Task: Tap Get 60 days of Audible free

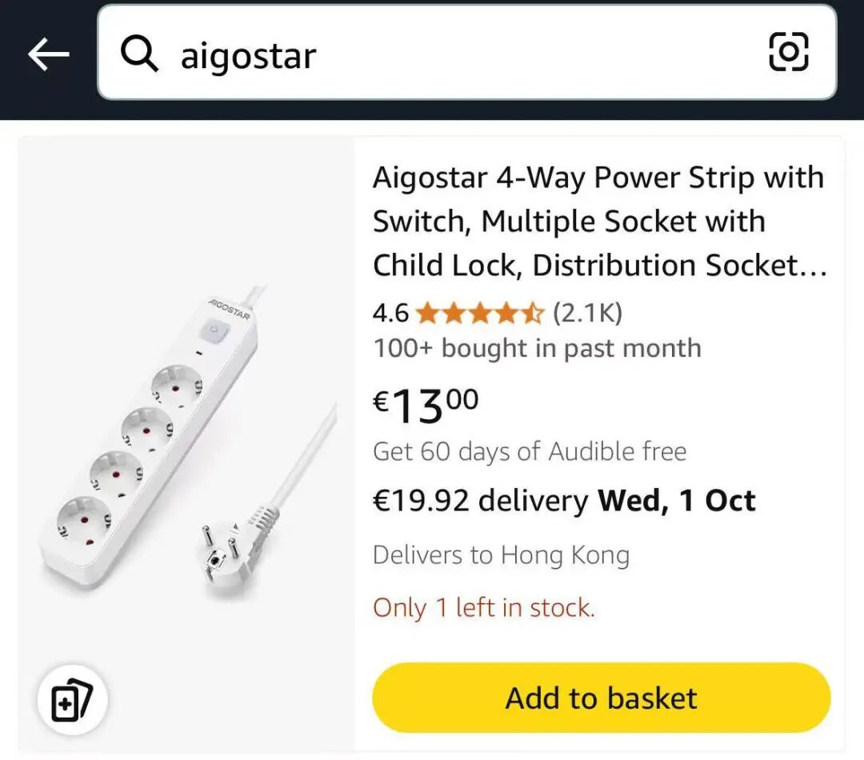Action: [530, 451]
